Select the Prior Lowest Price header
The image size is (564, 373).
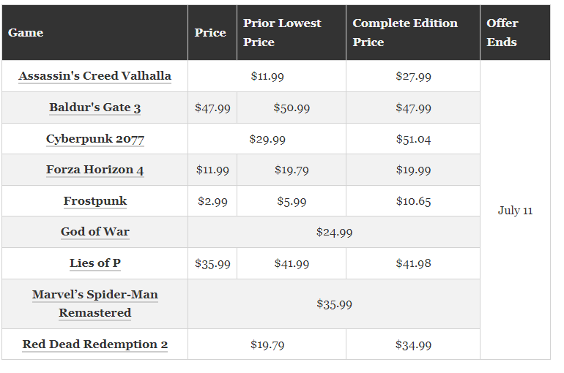click(282, 33)
